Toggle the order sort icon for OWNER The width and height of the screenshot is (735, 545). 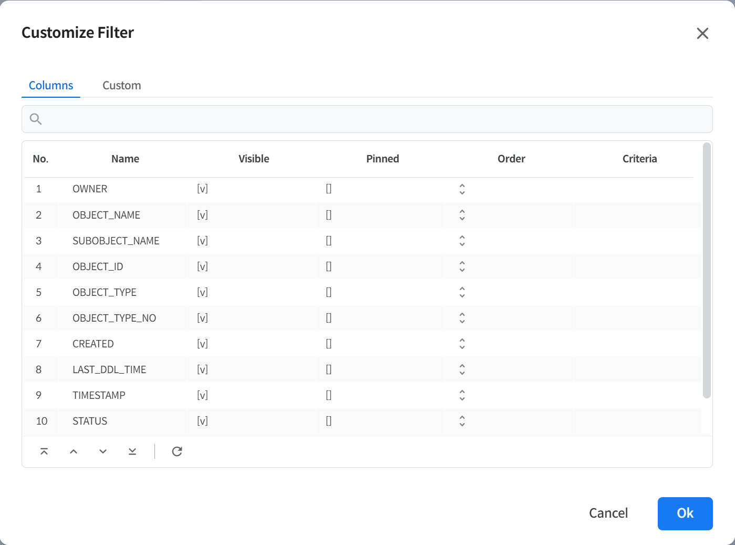point(462,189)
